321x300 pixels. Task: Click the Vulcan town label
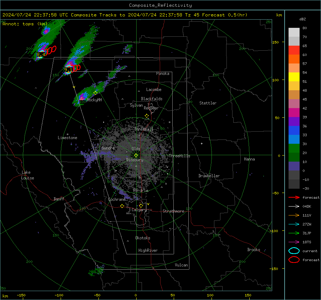pyautogui.click(x=182, y=265)
